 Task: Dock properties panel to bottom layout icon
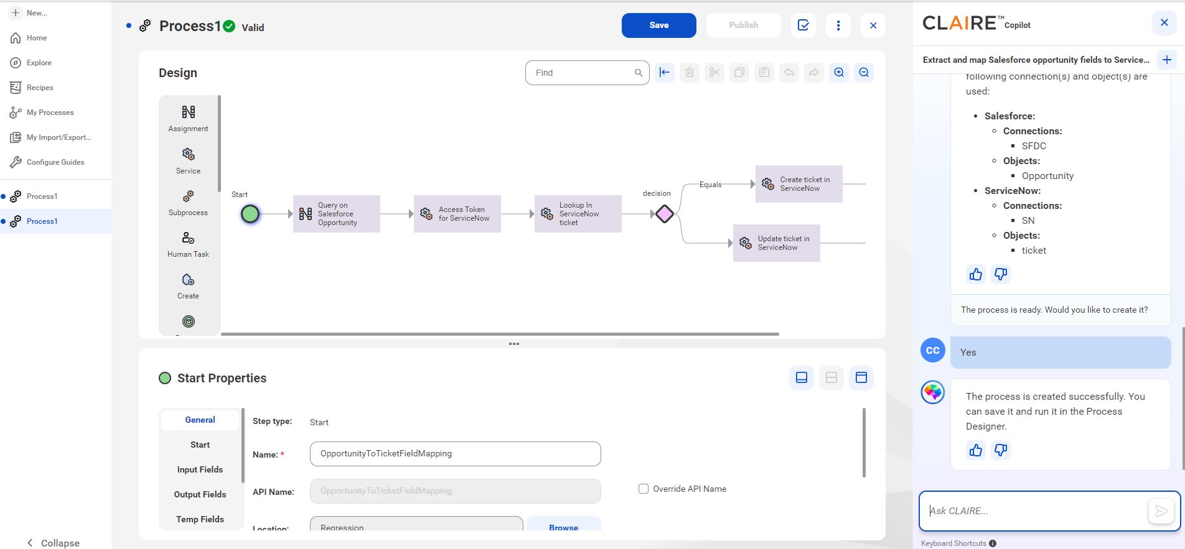tap(802, 377)
